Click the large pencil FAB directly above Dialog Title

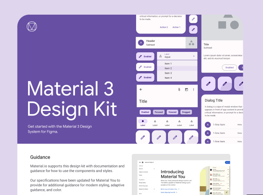coord(208,84)
